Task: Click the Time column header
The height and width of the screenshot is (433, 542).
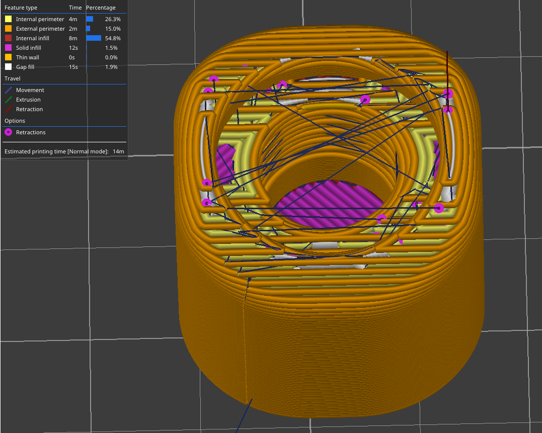Action: pos(75,8)
